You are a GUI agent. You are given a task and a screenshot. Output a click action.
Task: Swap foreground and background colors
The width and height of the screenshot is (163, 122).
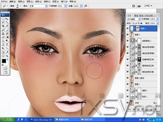pos(7,59)
